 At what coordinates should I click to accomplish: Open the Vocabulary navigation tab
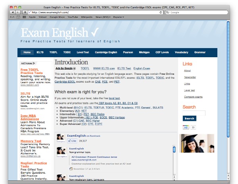[181, 52]
